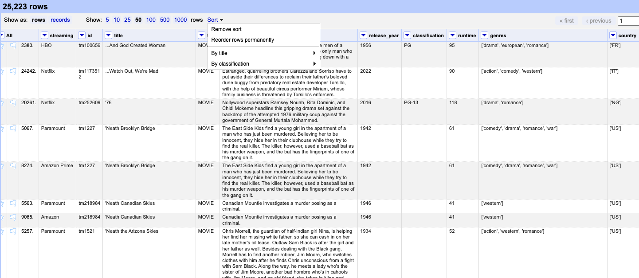Screen dimensions: 639x278
Task: Go to previous page
Action: [599, 21]
